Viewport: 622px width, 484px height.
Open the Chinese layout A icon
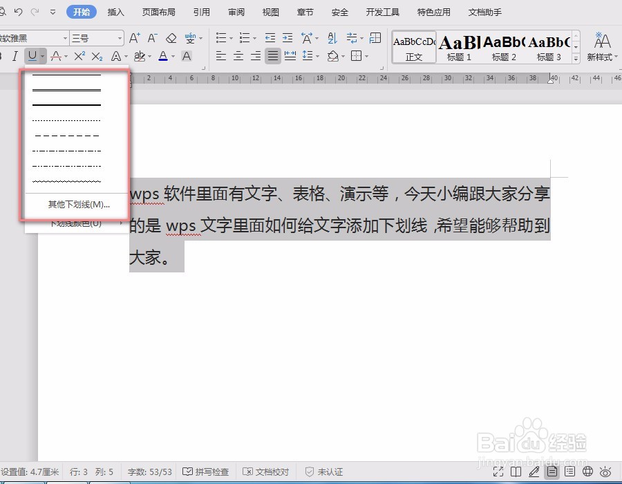[307, 38]
